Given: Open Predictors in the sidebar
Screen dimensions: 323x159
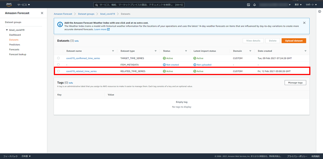Looking at the screenshot, I should pos(15,45).
